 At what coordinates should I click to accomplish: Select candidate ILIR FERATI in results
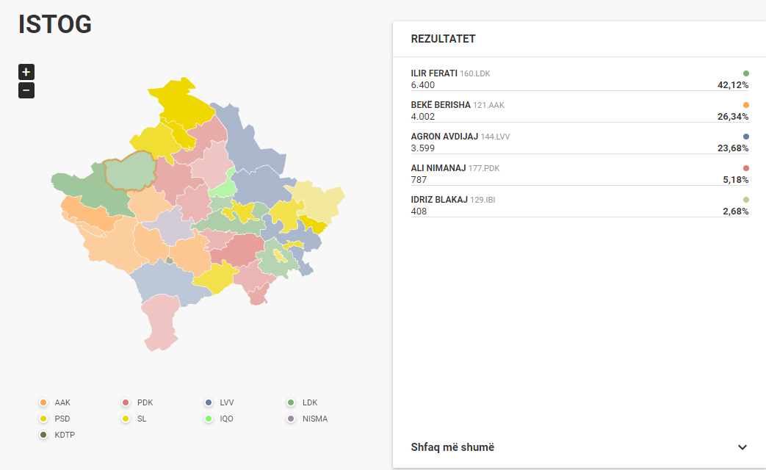tap(434, 73)
